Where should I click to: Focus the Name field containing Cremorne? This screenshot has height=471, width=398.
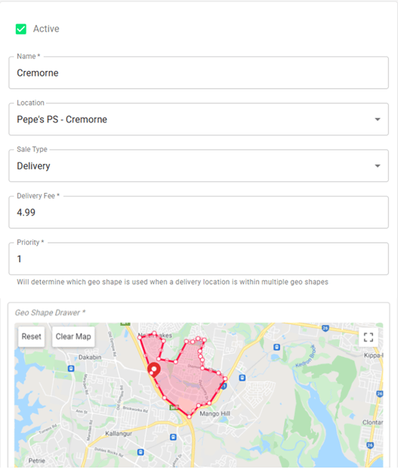pyautogui.click(x=198, y=73)
